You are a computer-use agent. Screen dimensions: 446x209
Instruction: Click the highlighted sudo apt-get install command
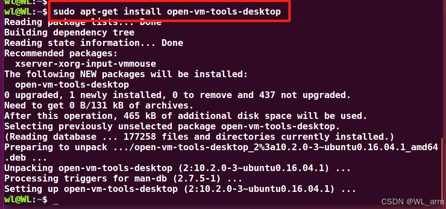(x=167, y=12)
